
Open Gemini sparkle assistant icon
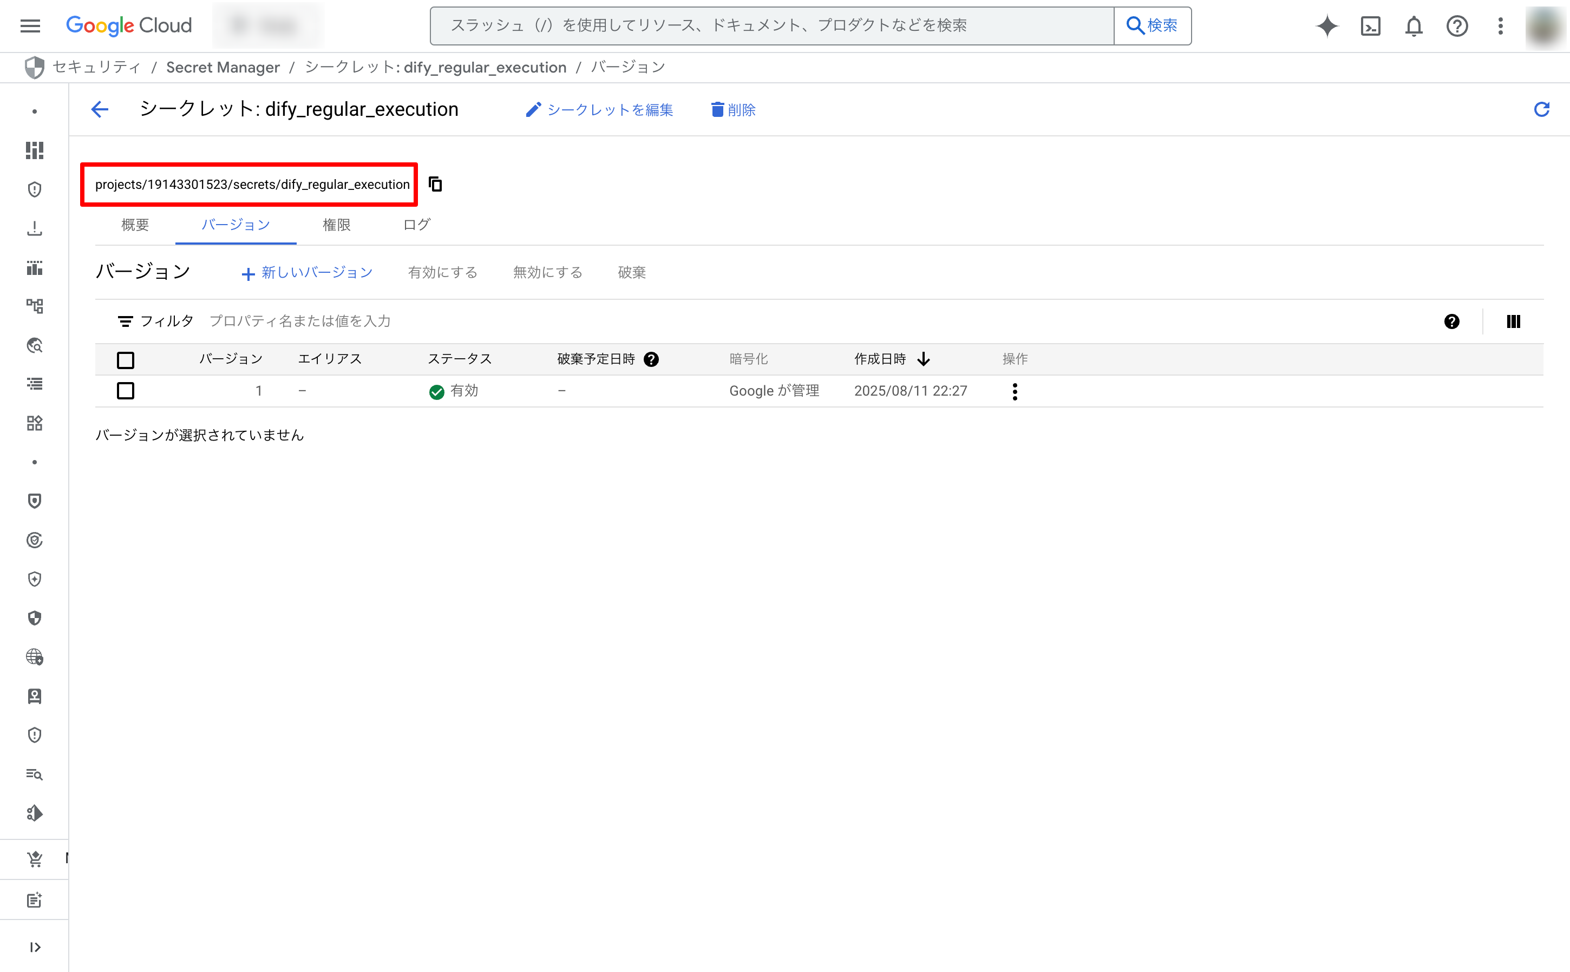pos(1326,27)
